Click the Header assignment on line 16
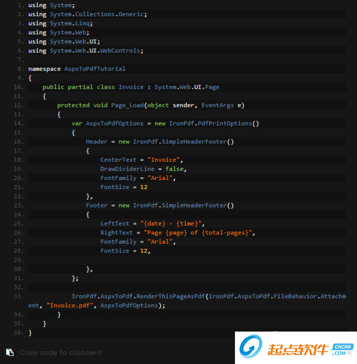Screen dimensions: 357x364 [96, 141]
